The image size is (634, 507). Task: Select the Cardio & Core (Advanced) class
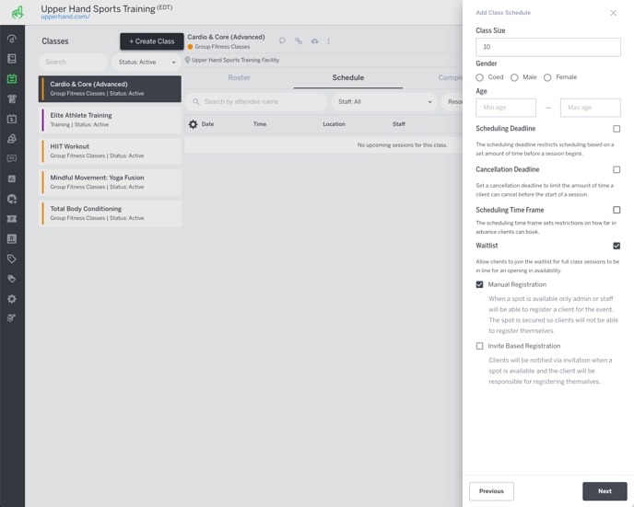pyautogui.click(x=110, y=89)
